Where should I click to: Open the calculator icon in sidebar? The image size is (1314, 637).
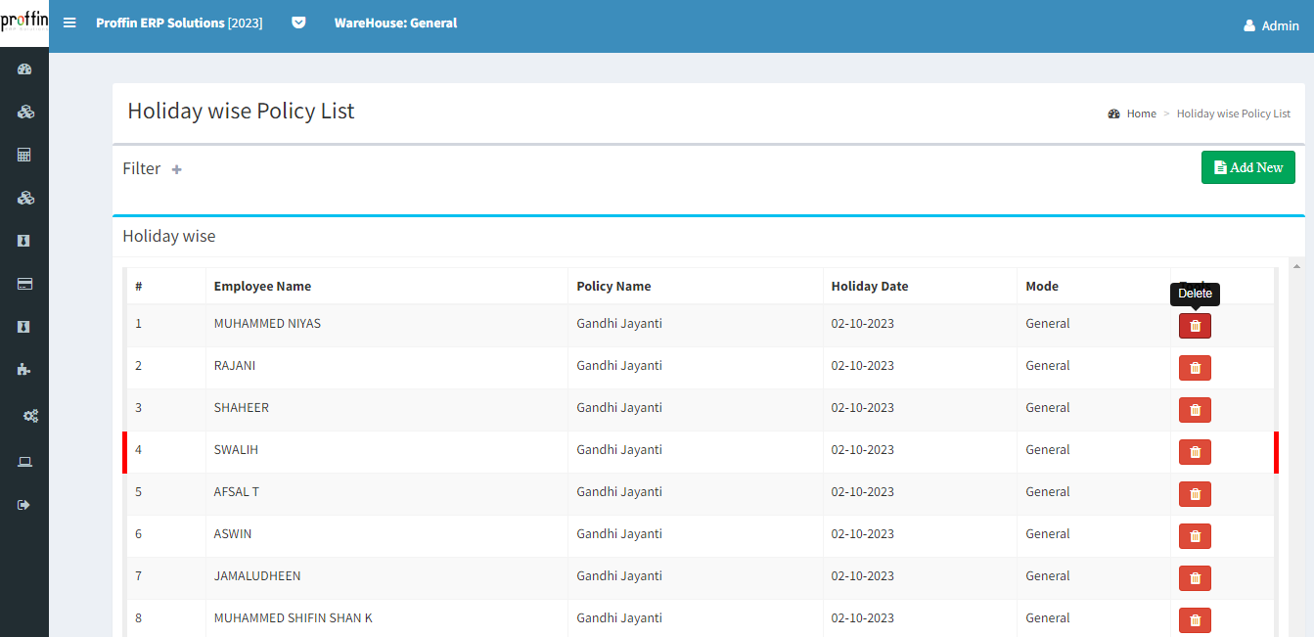[24, 155]
